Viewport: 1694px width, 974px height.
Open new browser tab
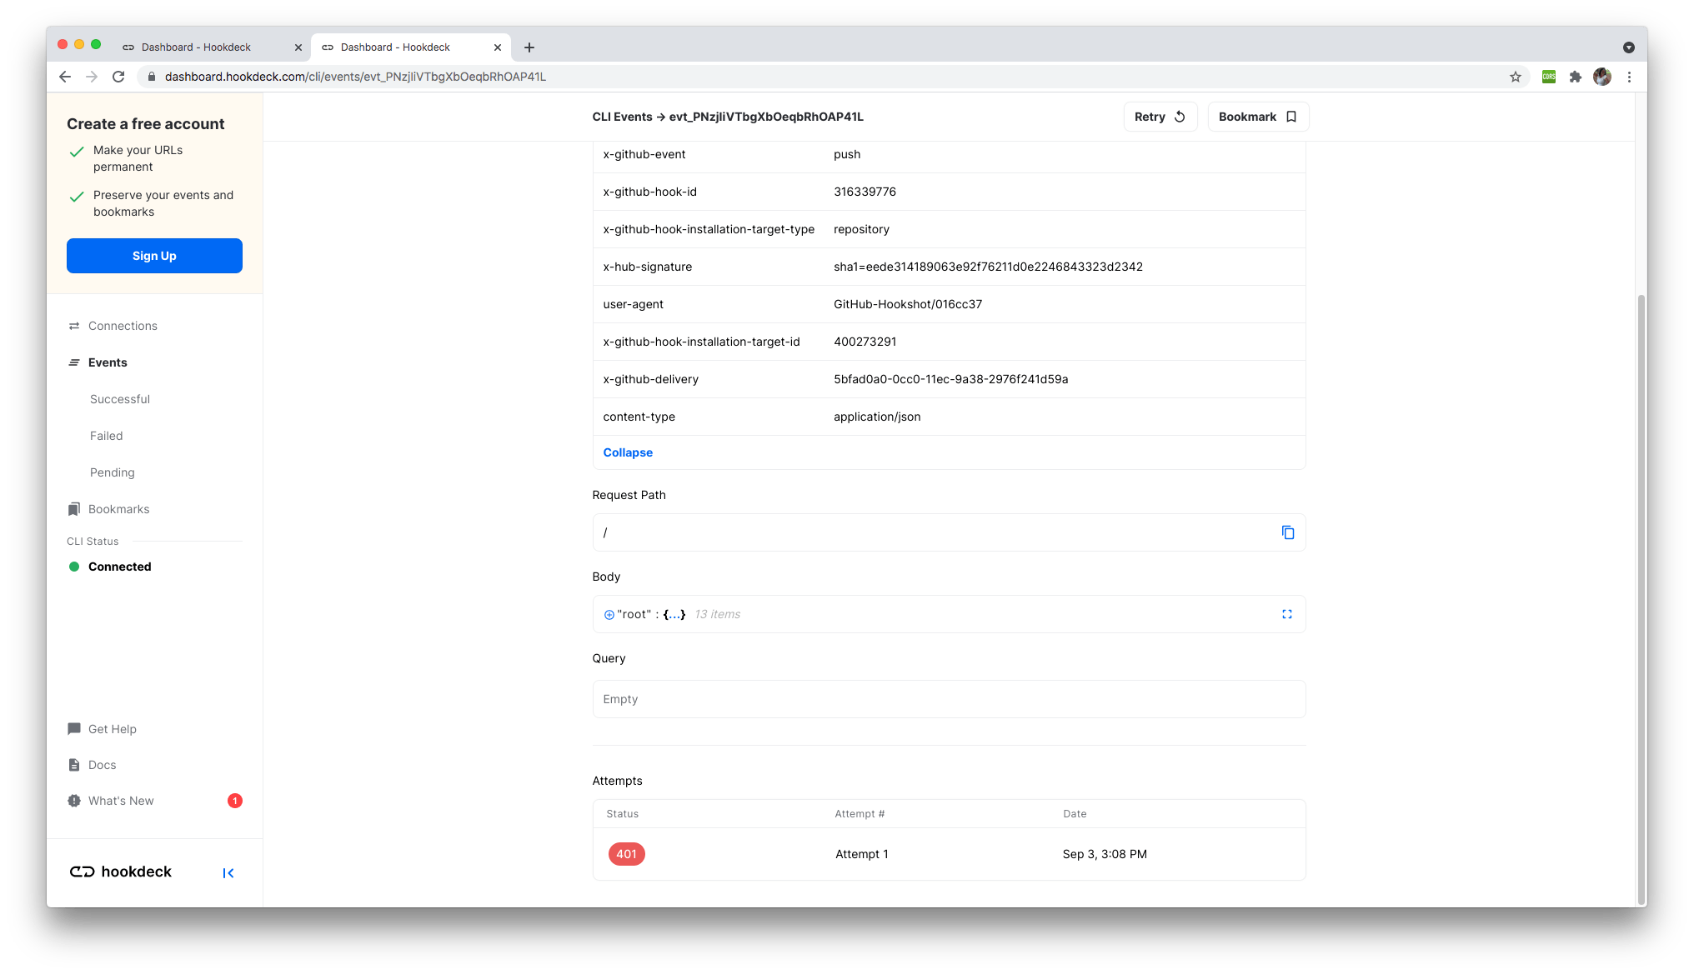tap(529, 47)
